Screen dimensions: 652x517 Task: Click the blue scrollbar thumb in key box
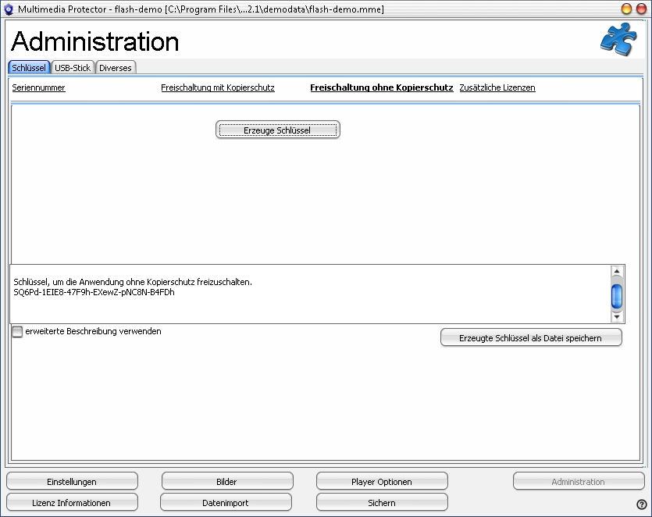point(616,297)
